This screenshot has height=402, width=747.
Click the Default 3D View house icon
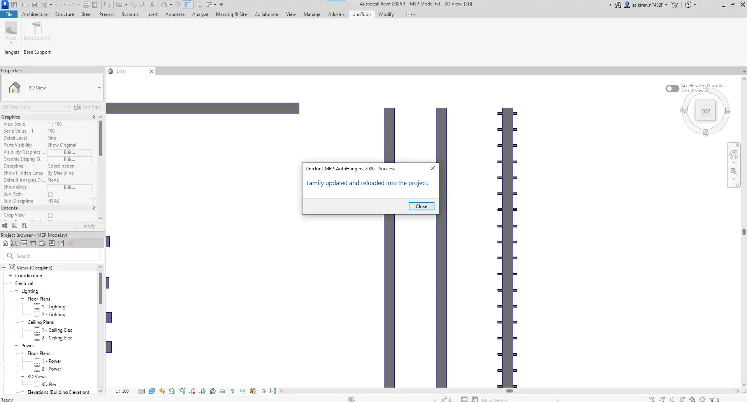point(164,5)
